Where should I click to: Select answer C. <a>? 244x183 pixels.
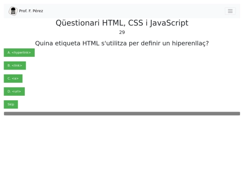coord(13,79)
